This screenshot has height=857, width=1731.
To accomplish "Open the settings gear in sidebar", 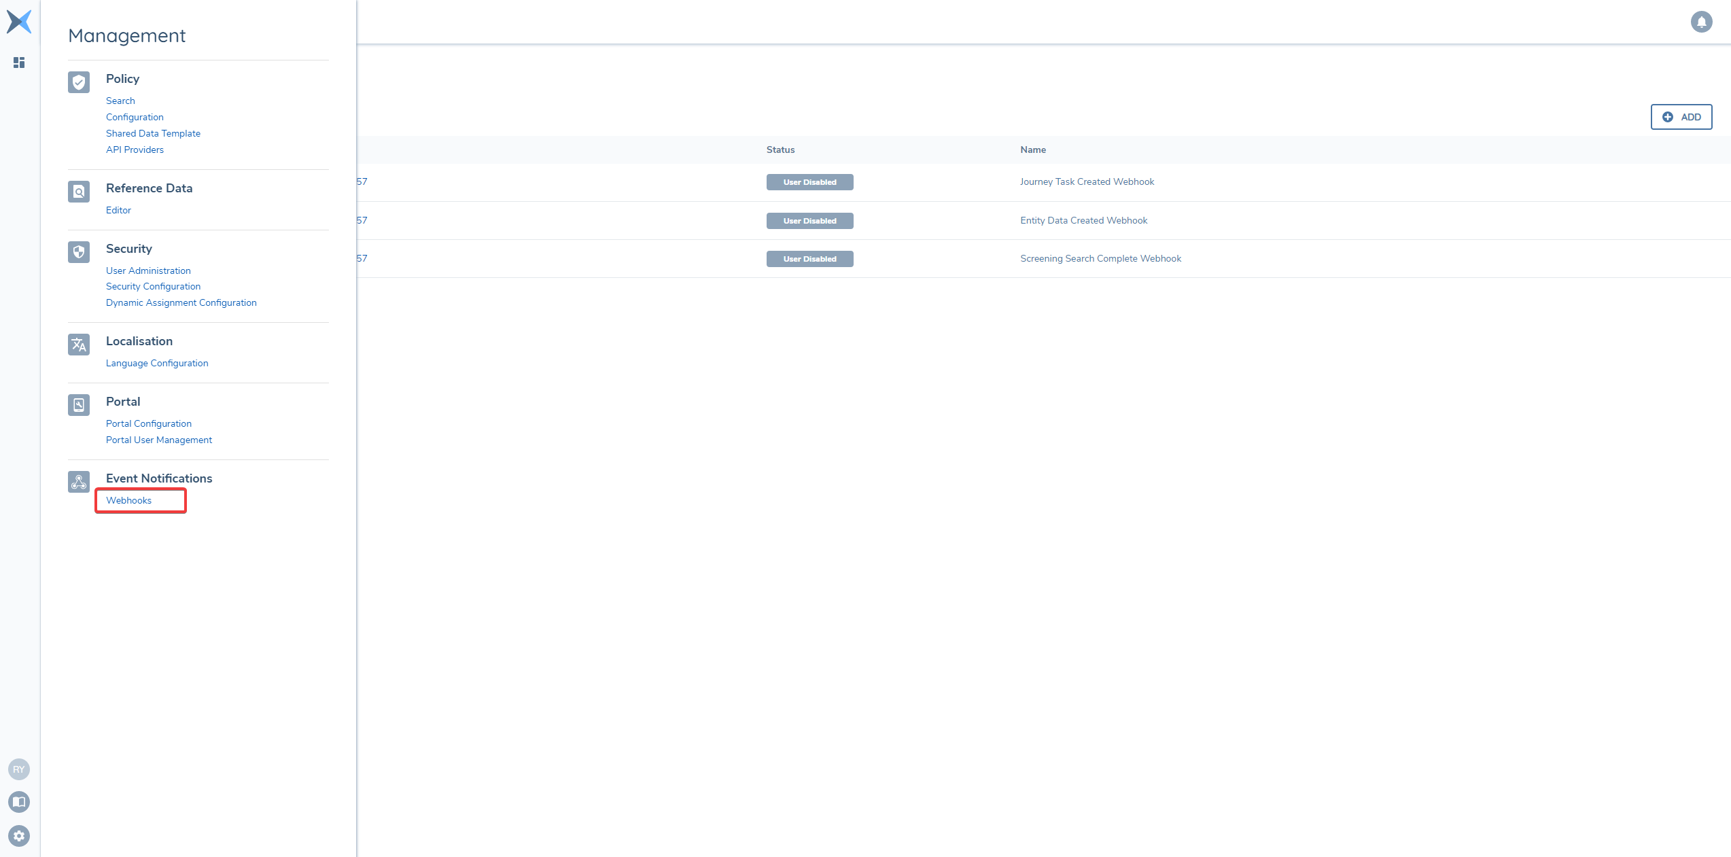I will 19,836.
